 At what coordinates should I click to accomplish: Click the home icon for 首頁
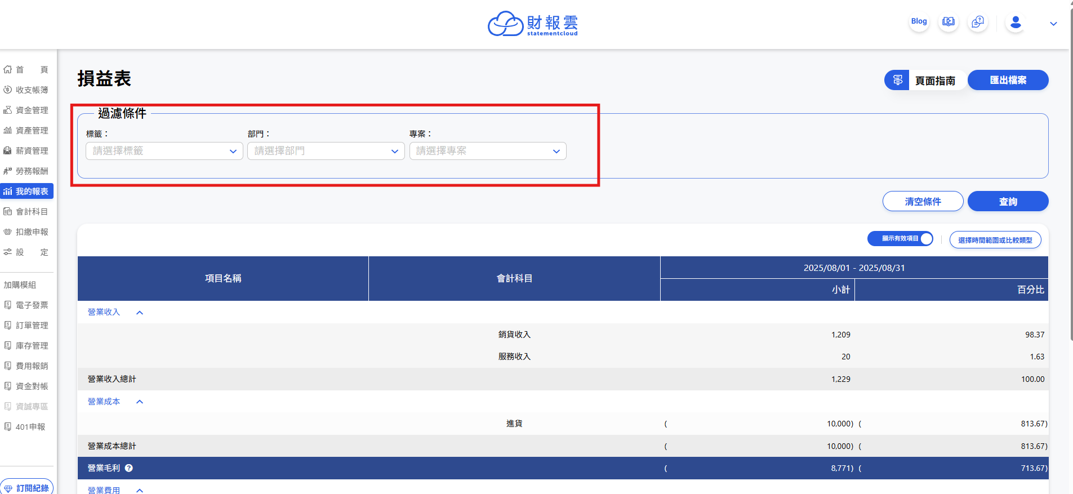[8, 70]
